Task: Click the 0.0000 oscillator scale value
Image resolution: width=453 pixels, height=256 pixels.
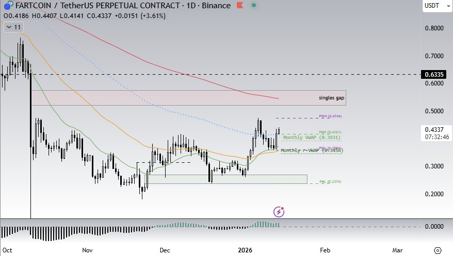Action: 434,227
